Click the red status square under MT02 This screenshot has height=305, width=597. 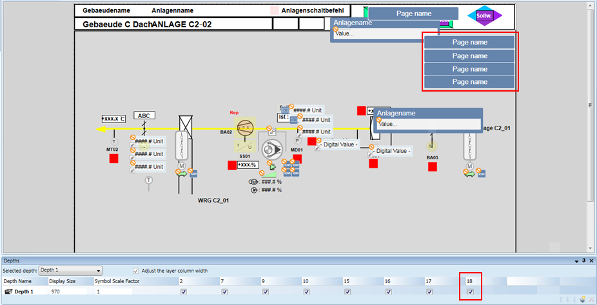pos(113,159)
